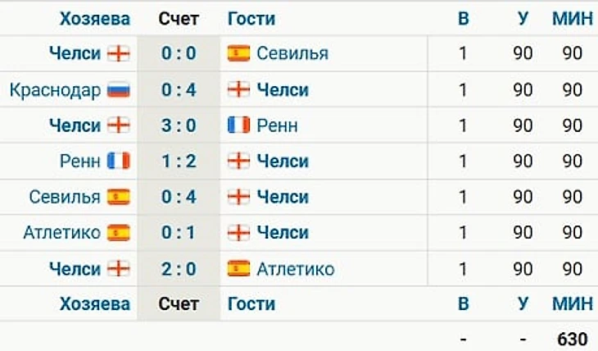Click the bottom Гости footer header

tap(251, 304)
